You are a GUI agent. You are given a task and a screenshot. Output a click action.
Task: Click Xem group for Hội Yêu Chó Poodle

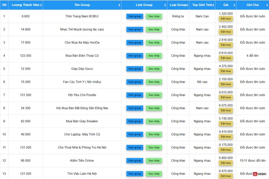pos(134,95)
